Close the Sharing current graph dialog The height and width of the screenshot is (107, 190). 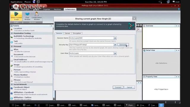pos(134,18)
